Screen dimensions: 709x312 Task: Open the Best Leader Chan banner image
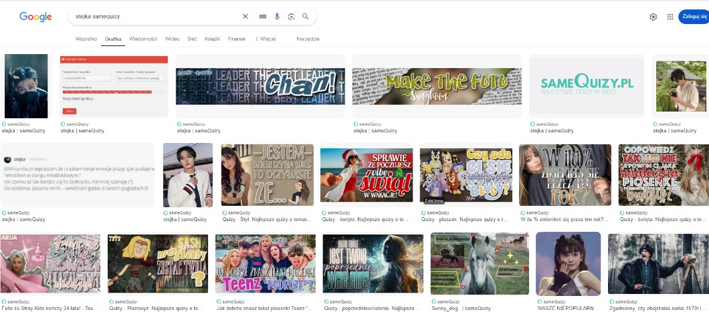pyautogui.click(x=260, y=86)
